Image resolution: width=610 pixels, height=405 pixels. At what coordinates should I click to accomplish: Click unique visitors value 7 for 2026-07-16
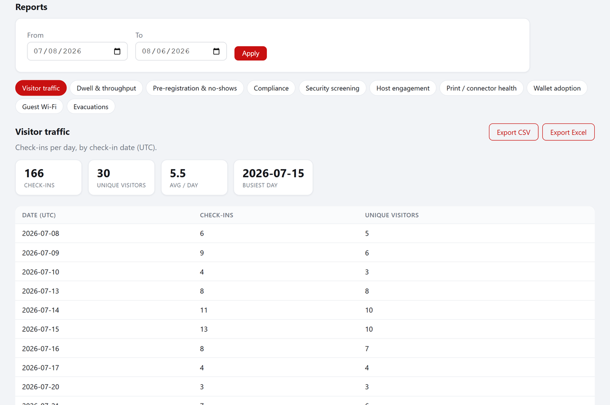click(x=367, y=349)
